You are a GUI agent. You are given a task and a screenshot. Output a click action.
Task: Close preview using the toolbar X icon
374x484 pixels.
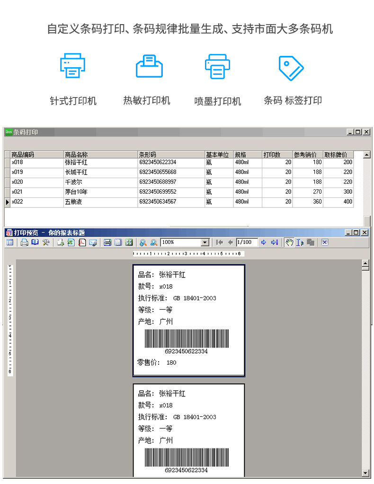325,242
